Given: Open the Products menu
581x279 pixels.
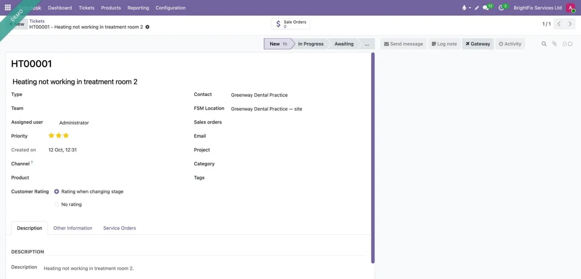Looking at the screenshot, I should point(111,8).
